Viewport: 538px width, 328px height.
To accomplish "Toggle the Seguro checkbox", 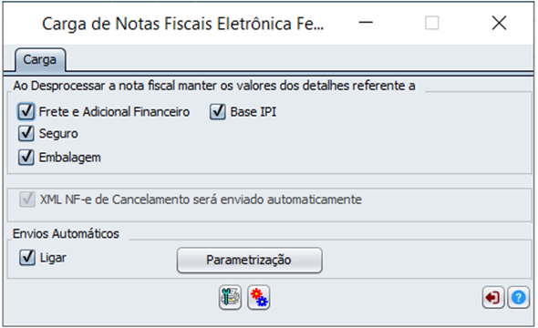I will (26, 133).
